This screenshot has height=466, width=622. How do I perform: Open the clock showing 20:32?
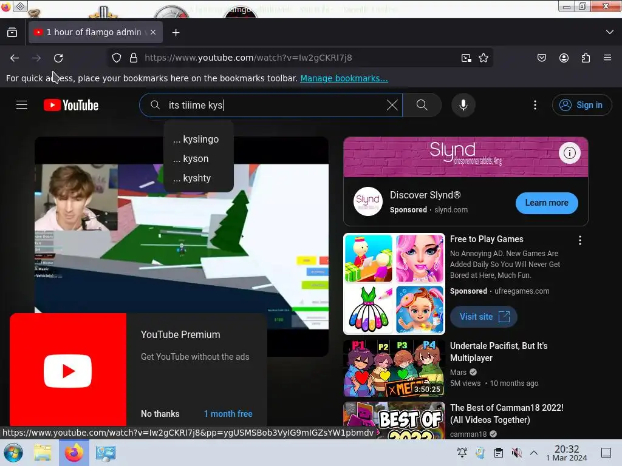click(x=567, y=453)
